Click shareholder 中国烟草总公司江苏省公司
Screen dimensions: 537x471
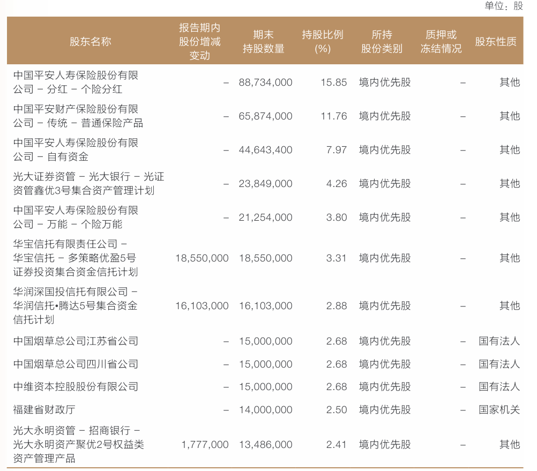pyautogui.click(x=76, y=341)
